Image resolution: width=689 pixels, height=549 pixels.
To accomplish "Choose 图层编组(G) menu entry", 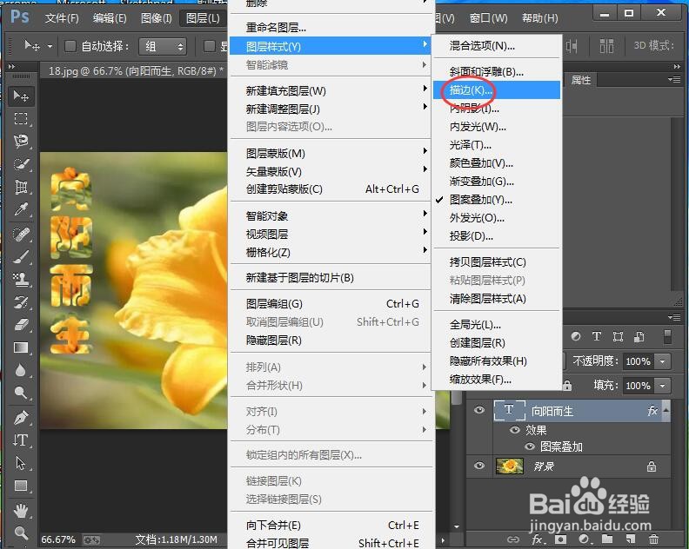I will [331, 304].
